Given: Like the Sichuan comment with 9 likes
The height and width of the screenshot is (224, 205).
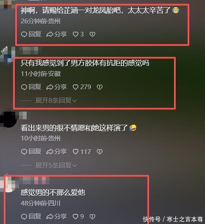Looking at the screenshot, I should click(x=78, y=216).
